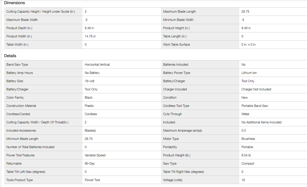Click the Portable Band Saw value
This screenshot has height=187, width=307.
255,106
